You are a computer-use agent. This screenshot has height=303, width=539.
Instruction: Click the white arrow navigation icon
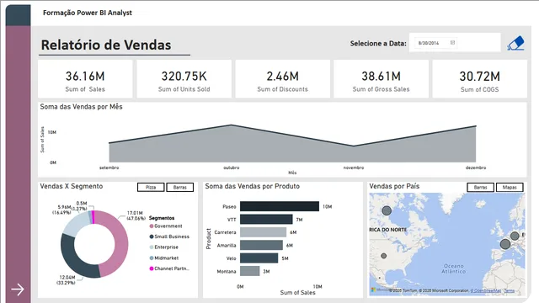click(18, 290)
